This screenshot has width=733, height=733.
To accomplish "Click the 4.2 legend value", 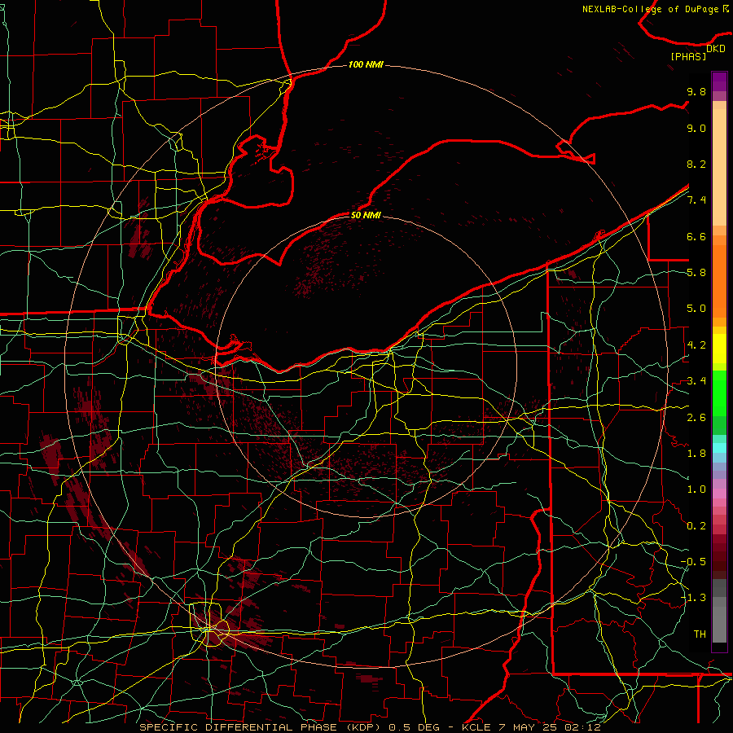I will point(696,345).
